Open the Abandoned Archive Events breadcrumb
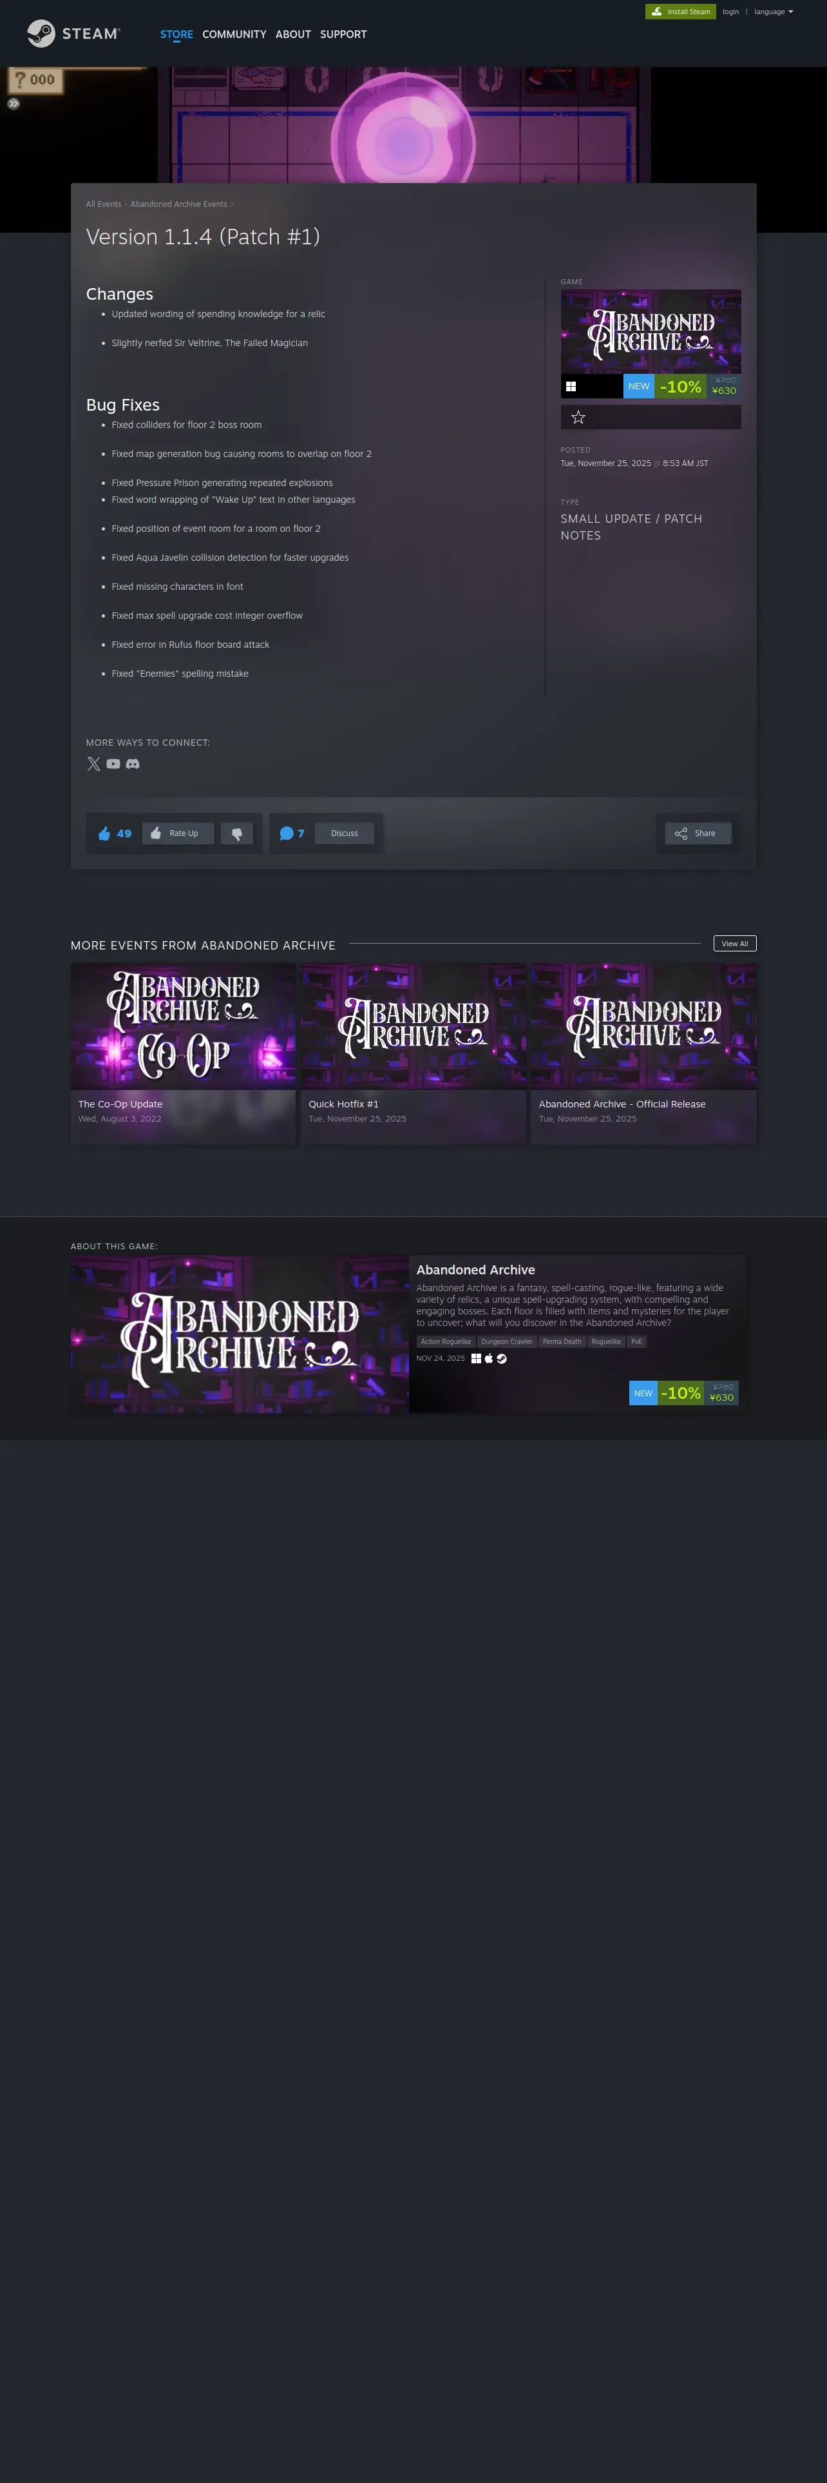This screenshot has width=827, height=2483. 179,204
